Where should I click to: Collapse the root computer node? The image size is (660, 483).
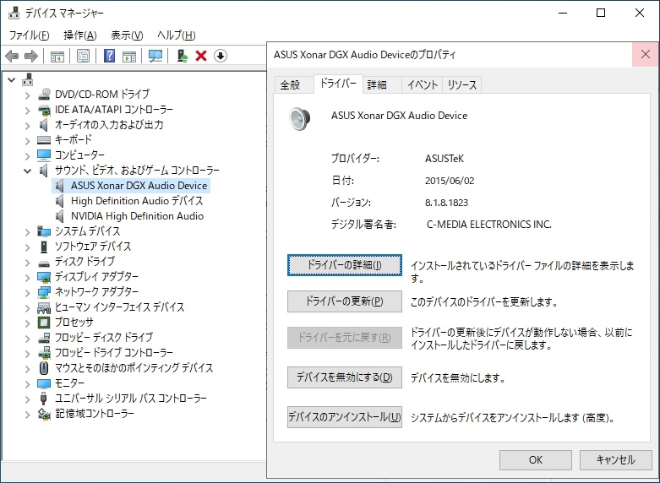click(12, 79)
